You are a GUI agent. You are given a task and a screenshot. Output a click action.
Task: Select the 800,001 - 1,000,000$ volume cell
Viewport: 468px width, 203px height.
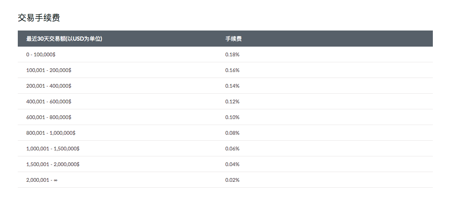(x=51, y=133)
